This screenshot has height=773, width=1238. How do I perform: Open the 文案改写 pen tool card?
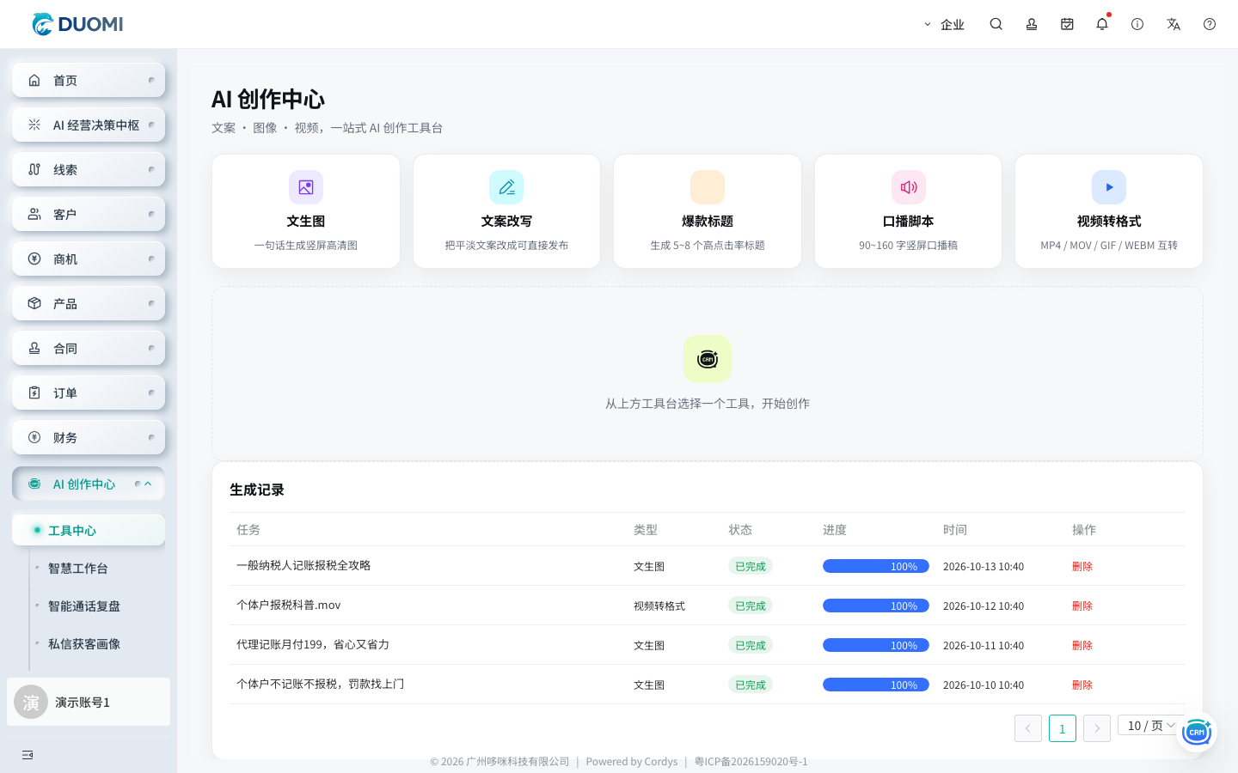[506, 211]
